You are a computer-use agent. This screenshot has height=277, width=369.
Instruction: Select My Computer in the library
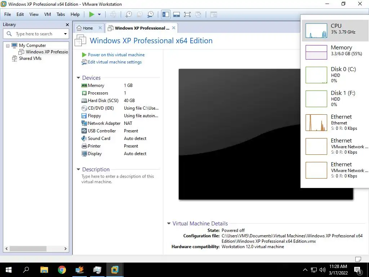point(32,45)
